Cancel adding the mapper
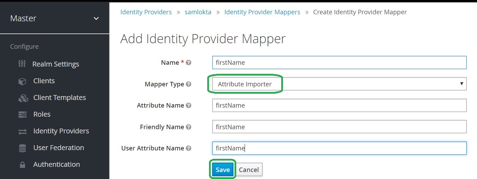Viewport: 477px width, 179px height. click(249, 170)
